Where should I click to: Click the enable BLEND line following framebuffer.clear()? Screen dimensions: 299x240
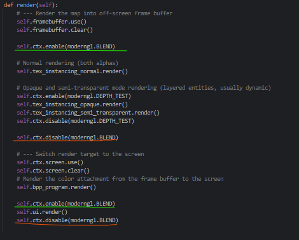[x=66, y=46]
